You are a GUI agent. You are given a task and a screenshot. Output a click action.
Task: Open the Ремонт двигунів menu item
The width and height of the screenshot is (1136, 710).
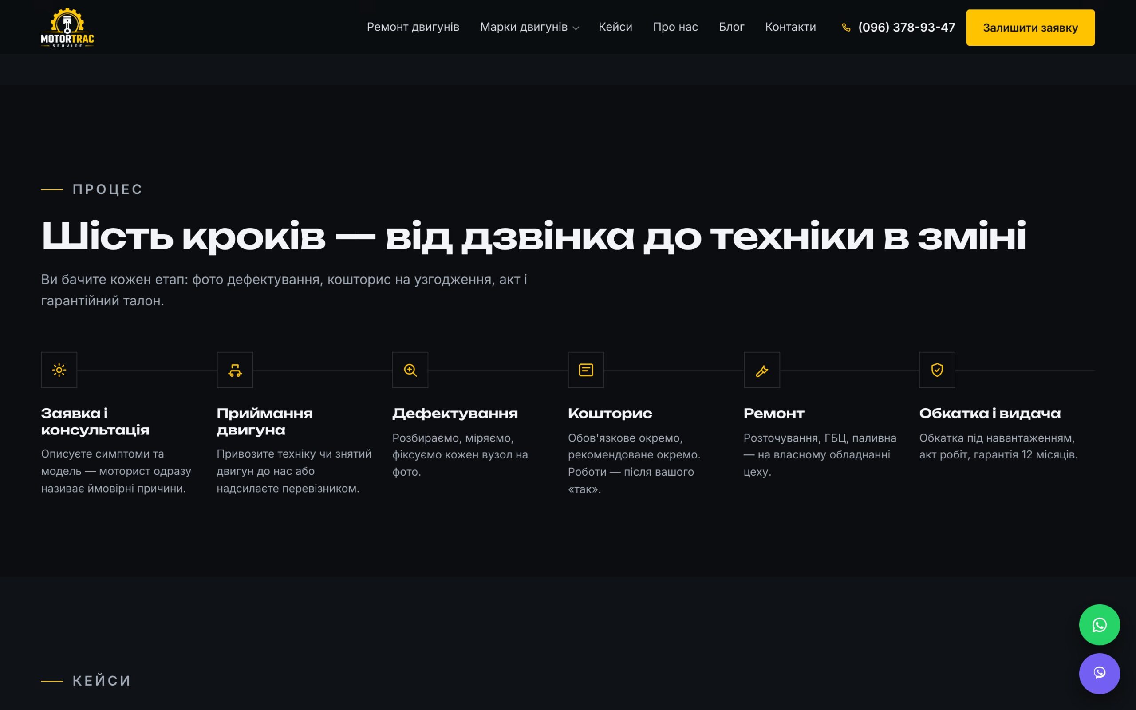tap(413, 27)
